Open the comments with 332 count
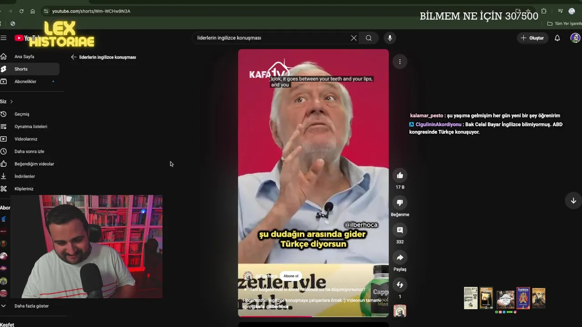The width and height of the screenshot is (582, 327). tap(400, 230)
